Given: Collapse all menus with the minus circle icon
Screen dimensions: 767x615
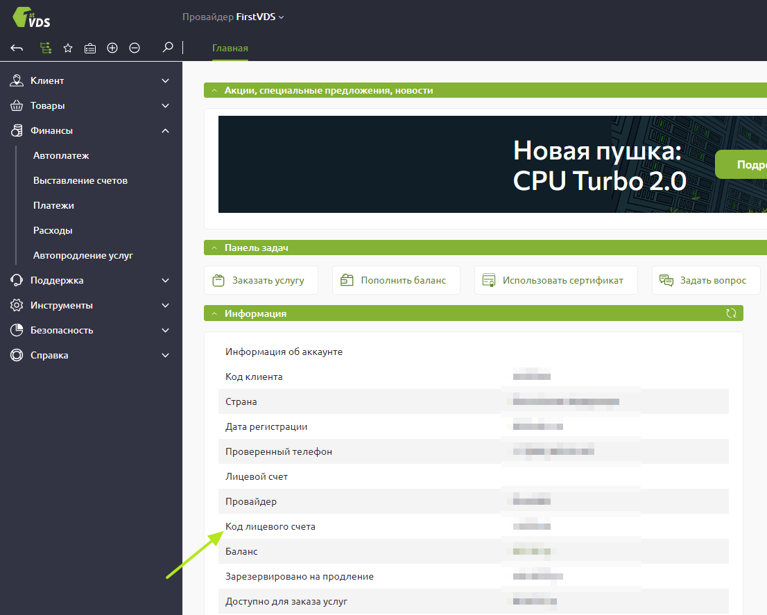Looking at the screenshot, I should (135, 48).
